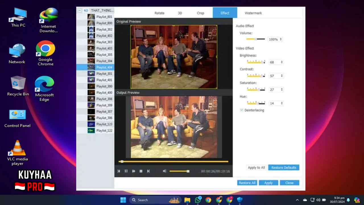Open Google Chrome desktop shortcut
364x205 pixels.
click(45, 53)
